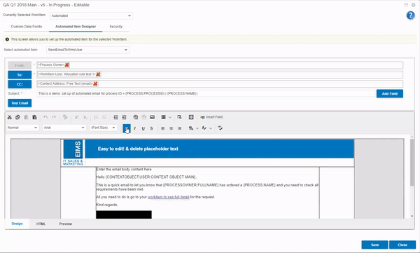Click the Copy icon in editor toolbar
Viewport: 420px width, 253px height.
[17, 117]
